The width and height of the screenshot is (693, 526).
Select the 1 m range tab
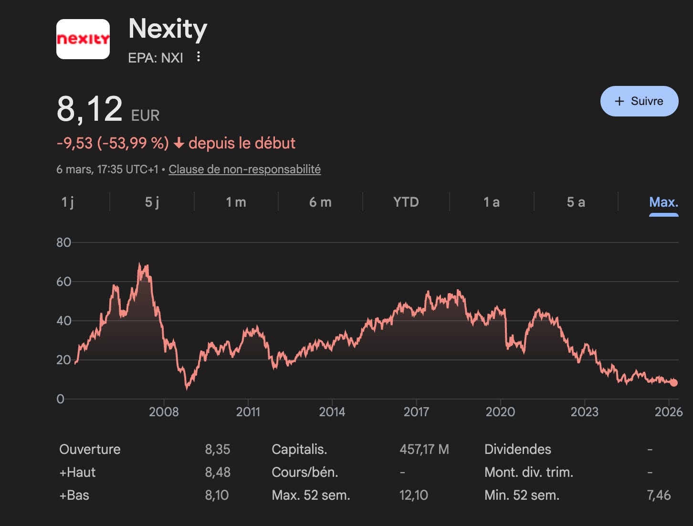point(236,202)
